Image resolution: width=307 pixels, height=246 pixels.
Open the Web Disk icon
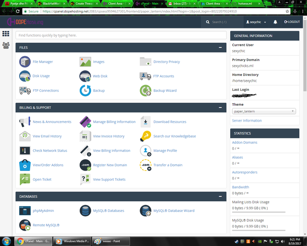coord(85,76)
